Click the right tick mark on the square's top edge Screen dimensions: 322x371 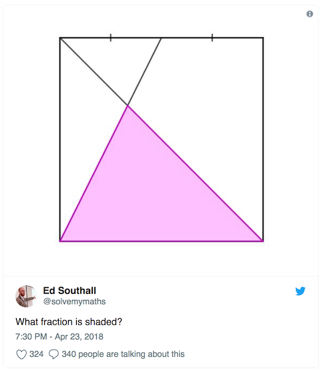(212, 38)
